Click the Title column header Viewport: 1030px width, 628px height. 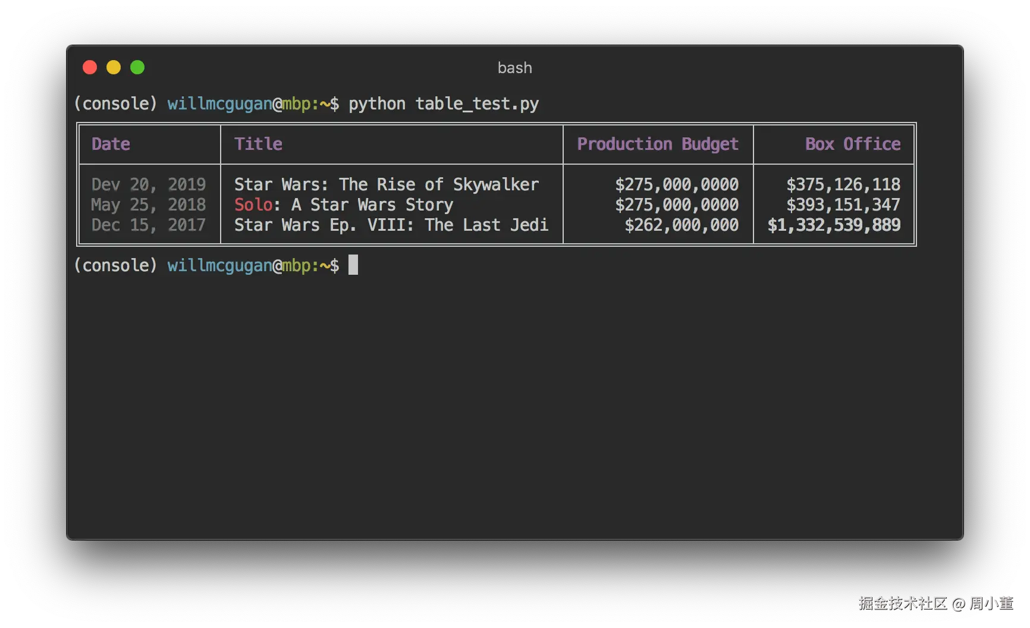258,144
